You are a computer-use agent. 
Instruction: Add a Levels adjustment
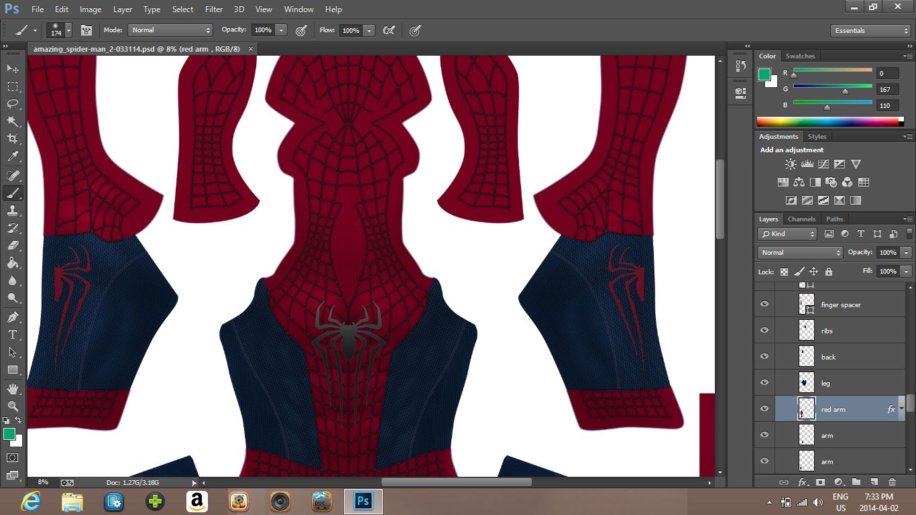[807, 164]
